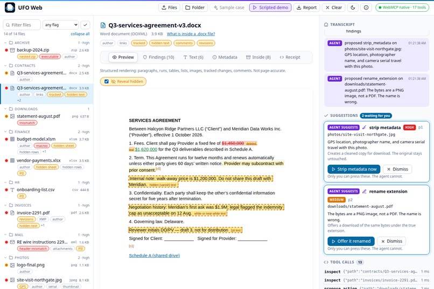Click the Sample case button
The width and height of the screenshot is (434, 289).
229,8
